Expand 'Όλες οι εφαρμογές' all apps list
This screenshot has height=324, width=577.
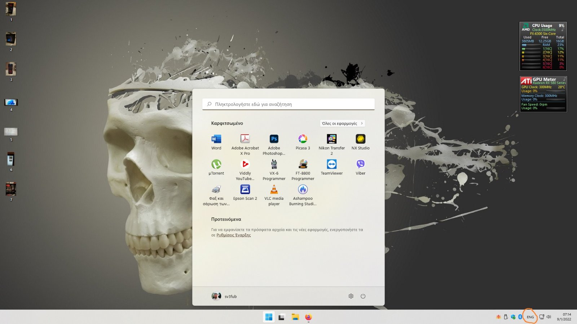(342, 123)
